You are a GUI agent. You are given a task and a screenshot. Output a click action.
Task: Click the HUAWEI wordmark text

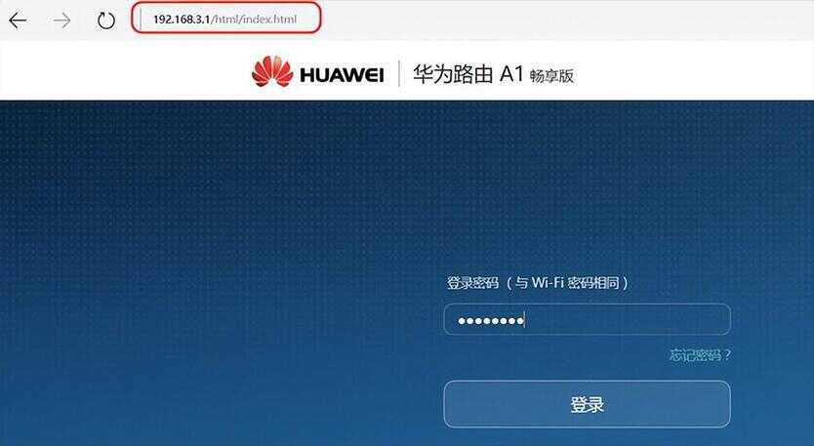click(x=342, y=75)
